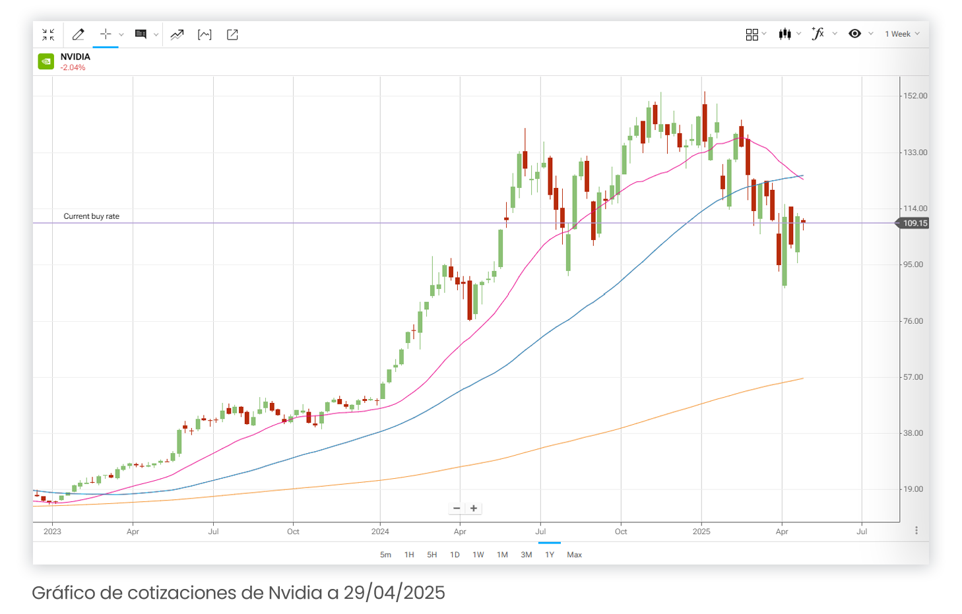The height and width of the screenshot is (614, 962).
Task: Expand the 1 Week interval dropdown
Action: pos(902,34)
